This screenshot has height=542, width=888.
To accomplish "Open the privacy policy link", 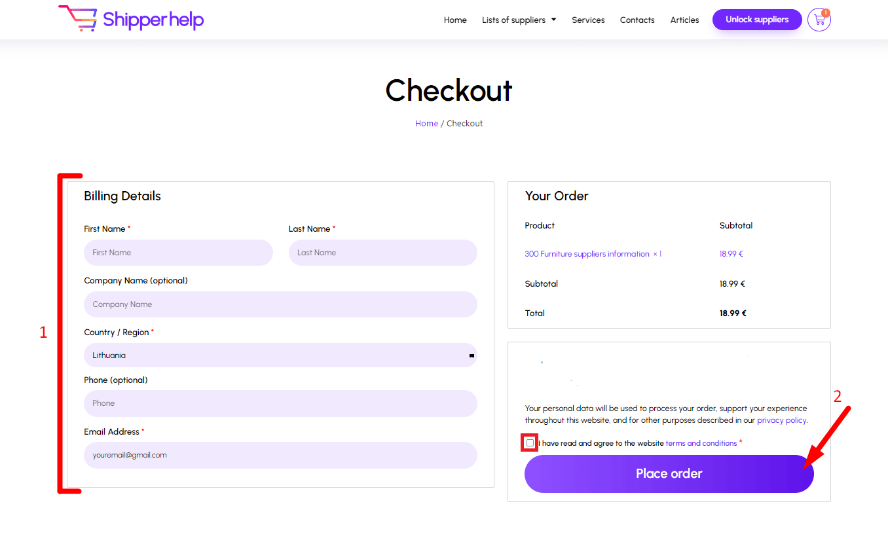I will click(x=781, y=420).
